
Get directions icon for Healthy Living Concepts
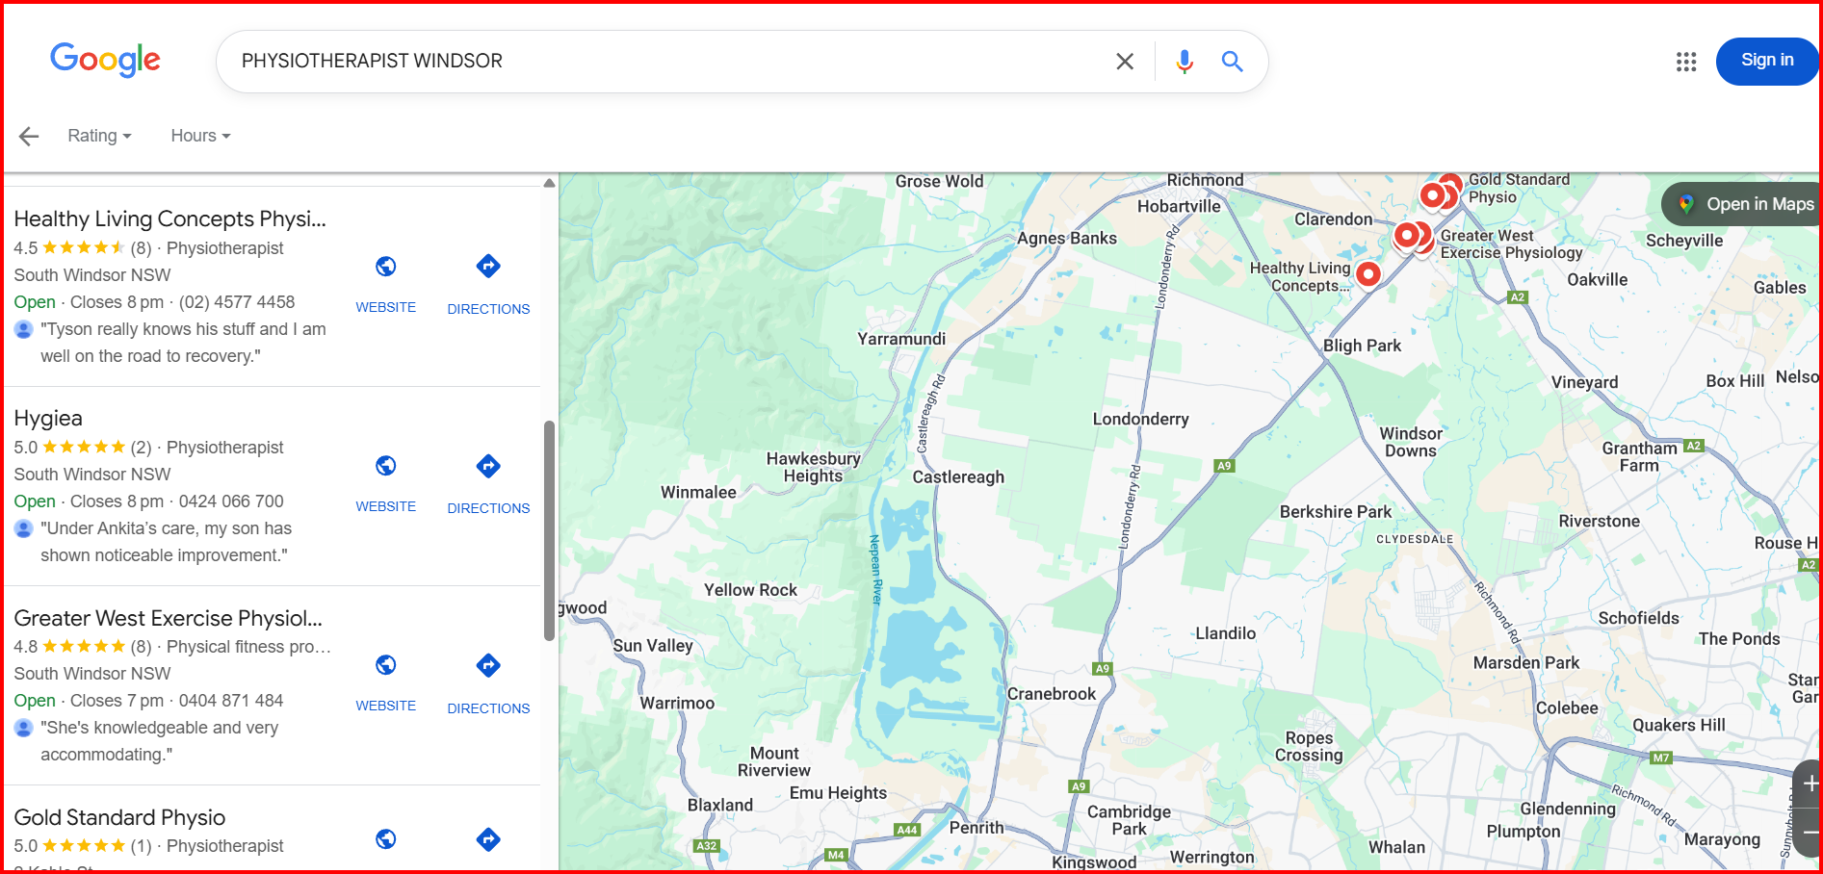488,267
